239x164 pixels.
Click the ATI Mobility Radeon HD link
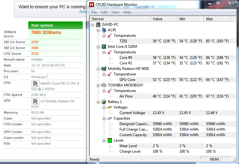coord(57,101)
